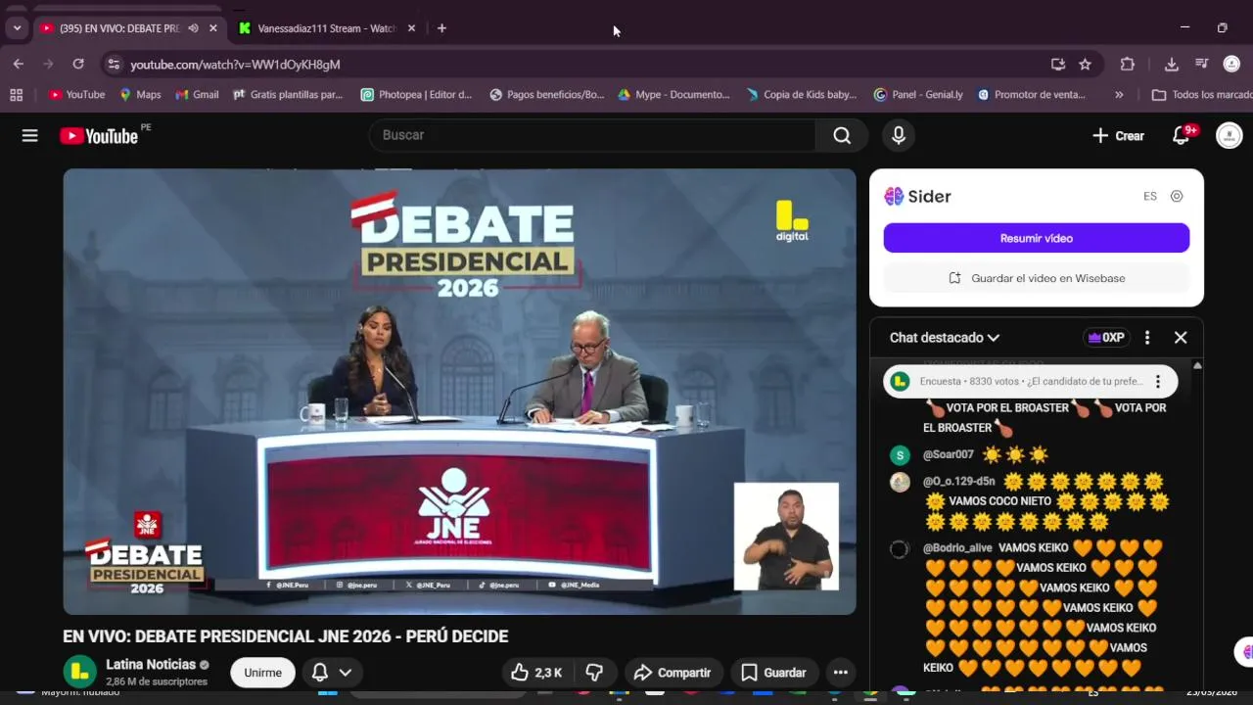Show more bookmarks chevron
This screenshot has width=1253, height=705.
(1119, 95)
